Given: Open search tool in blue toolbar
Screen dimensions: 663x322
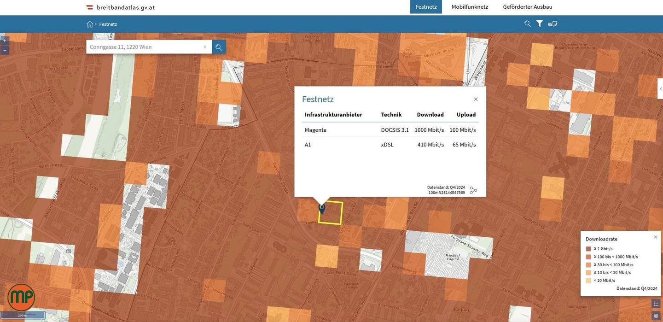Looking at the screenshot, I should (x=528, y=24).
